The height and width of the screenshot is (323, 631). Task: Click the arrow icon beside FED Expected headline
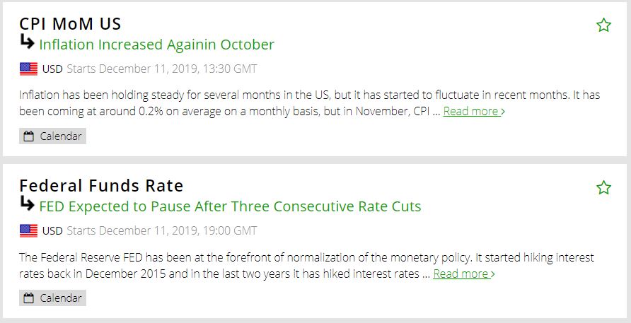point(27,204)
